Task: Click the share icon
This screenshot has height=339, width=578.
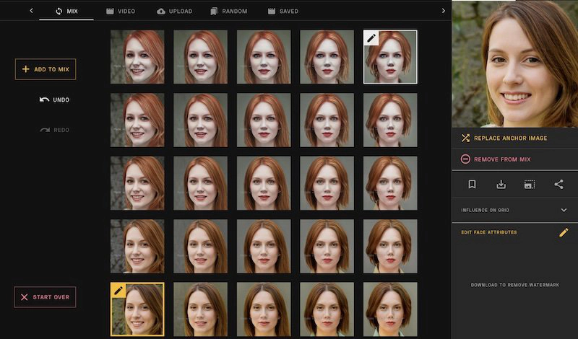Action: pos(558,184)
